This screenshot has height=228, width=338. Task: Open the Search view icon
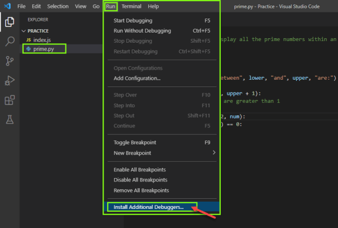tap(10, 41)
